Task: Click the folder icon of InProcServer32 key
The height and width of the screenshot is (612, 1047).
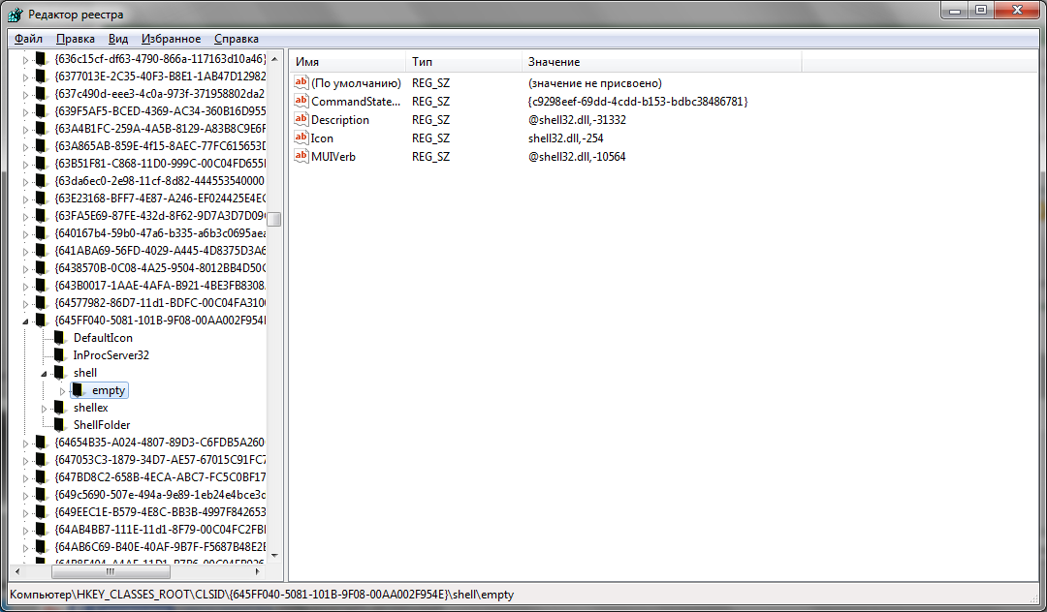Action: pyautogui.click(x=59, y=354)
